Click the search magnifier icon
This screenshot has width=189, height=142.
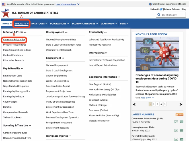click(x=159, y=15)
